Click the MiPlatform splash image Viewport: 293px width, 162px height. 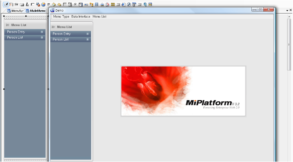pos(183,91)
